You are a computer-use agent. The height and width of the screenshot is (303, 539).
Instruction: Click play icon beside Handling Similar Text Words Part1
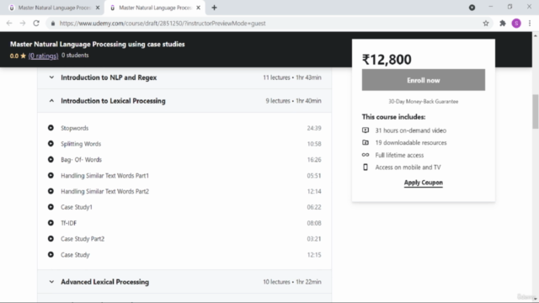(x=51, y=175)
